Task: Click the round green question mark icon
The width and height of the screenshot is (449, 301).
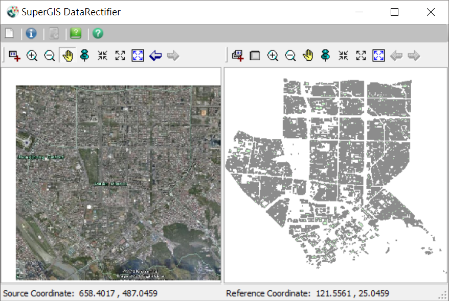Action: point(98,34)
